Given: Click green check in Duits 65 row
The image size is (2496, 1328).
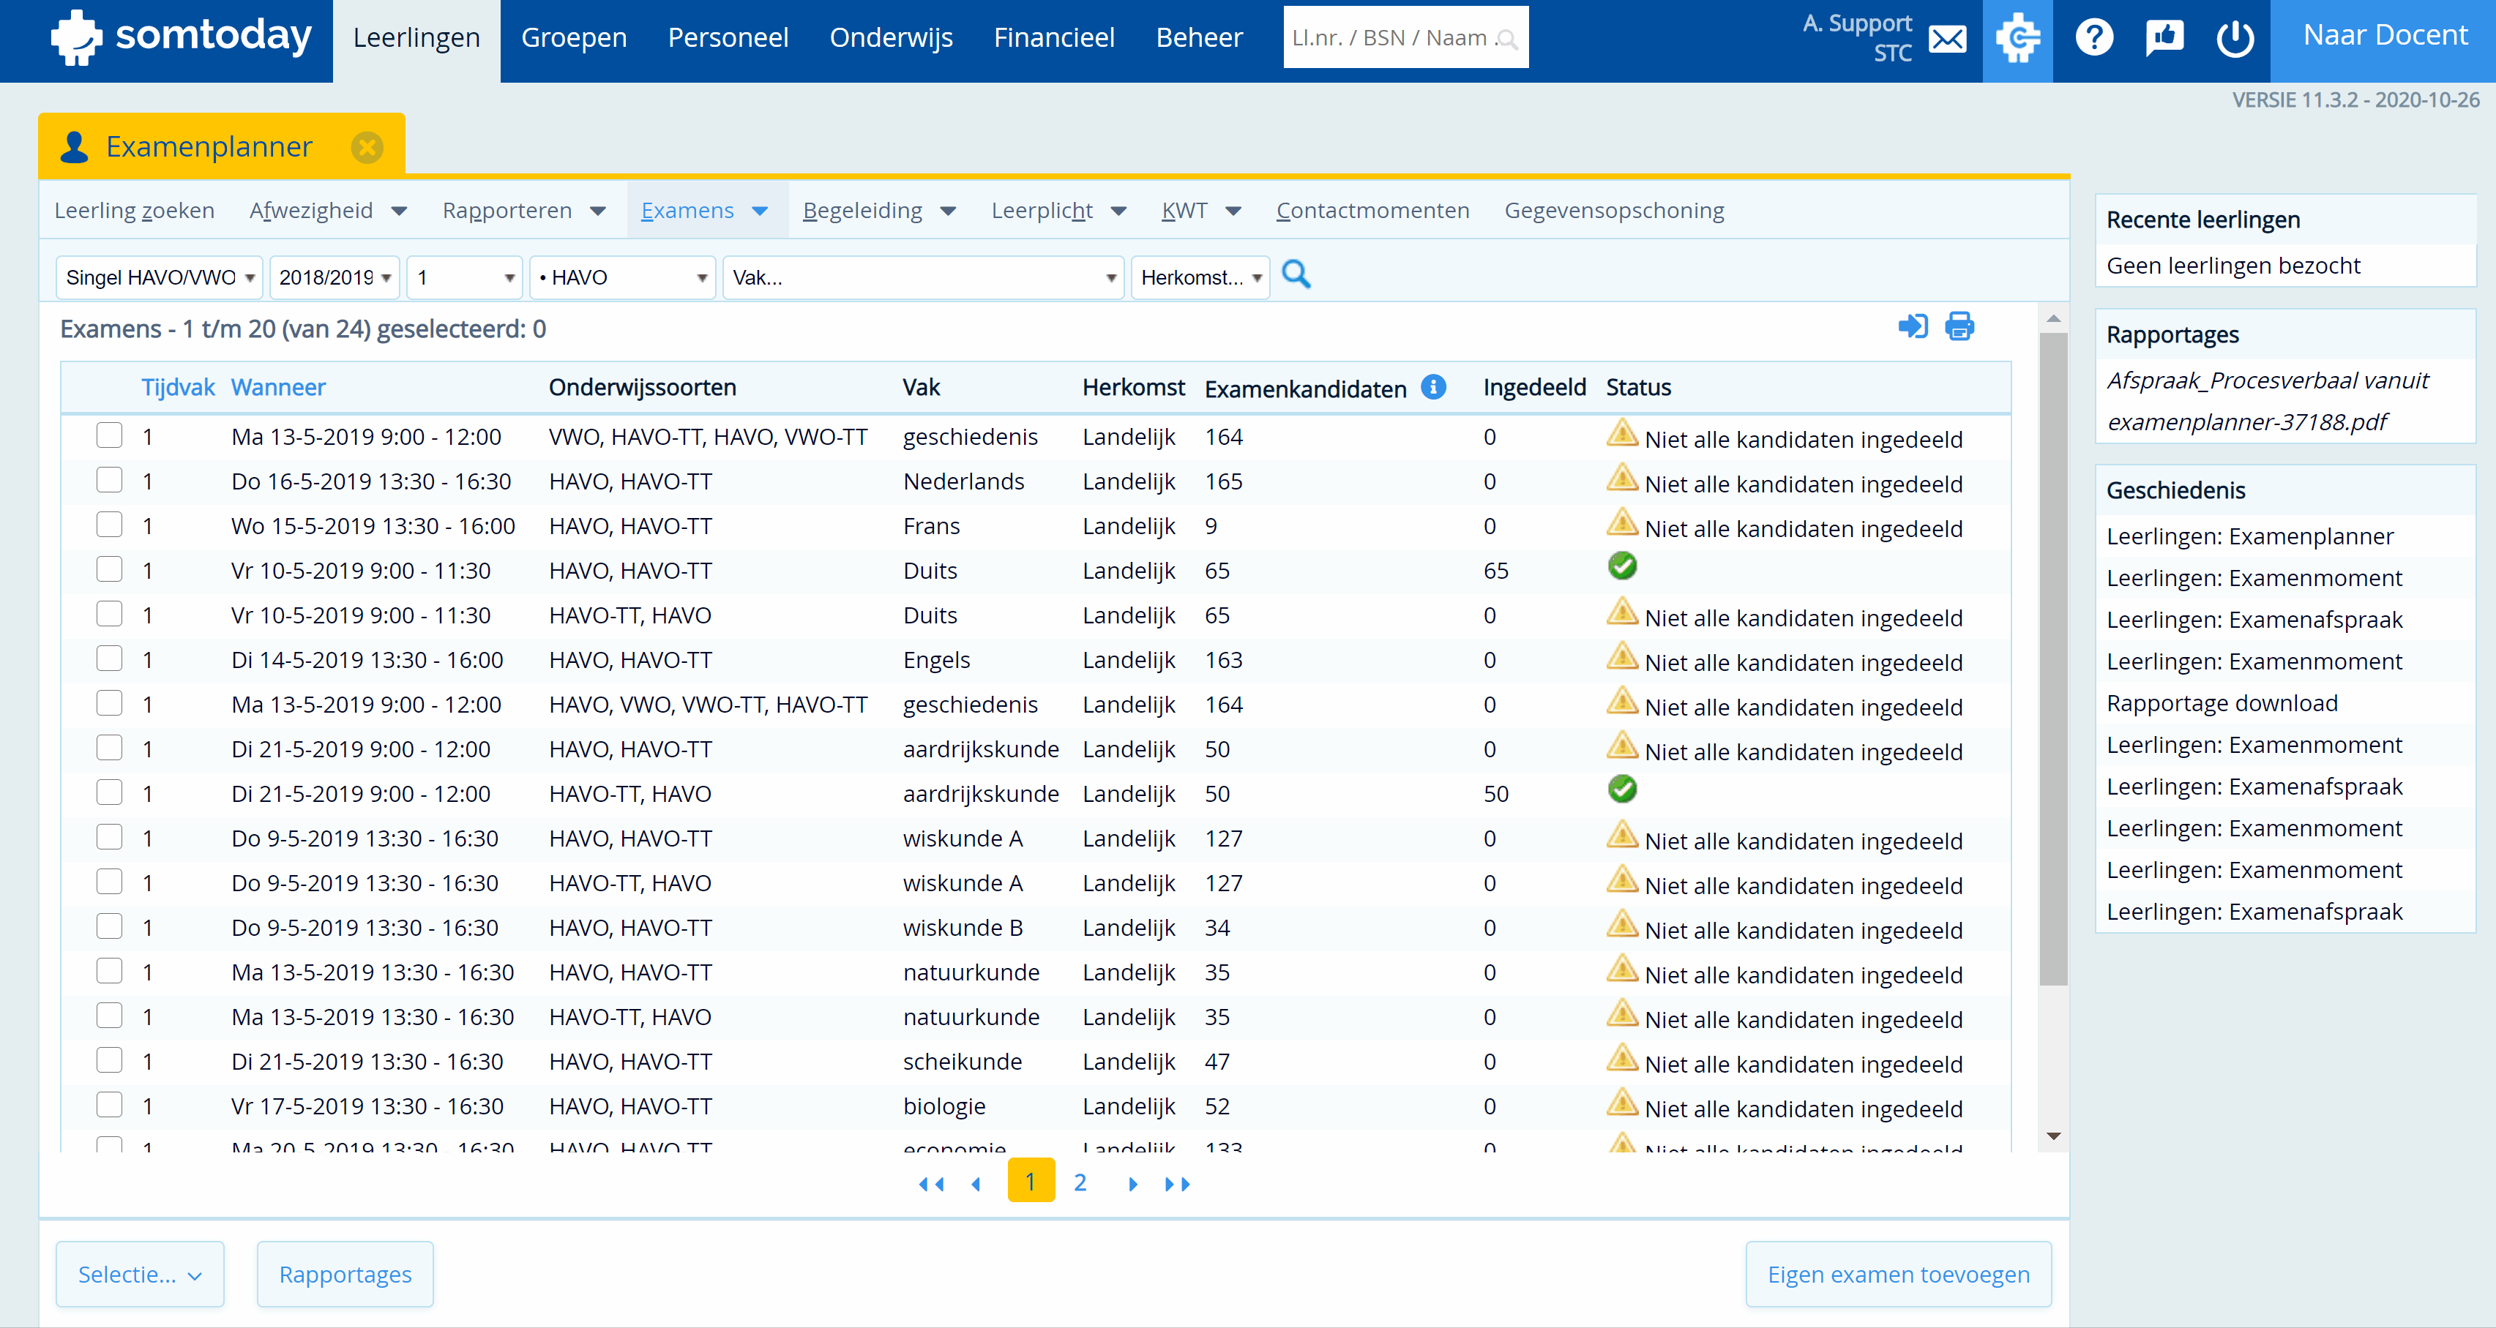Looking at the screenshot, I should click(1622, 566).
